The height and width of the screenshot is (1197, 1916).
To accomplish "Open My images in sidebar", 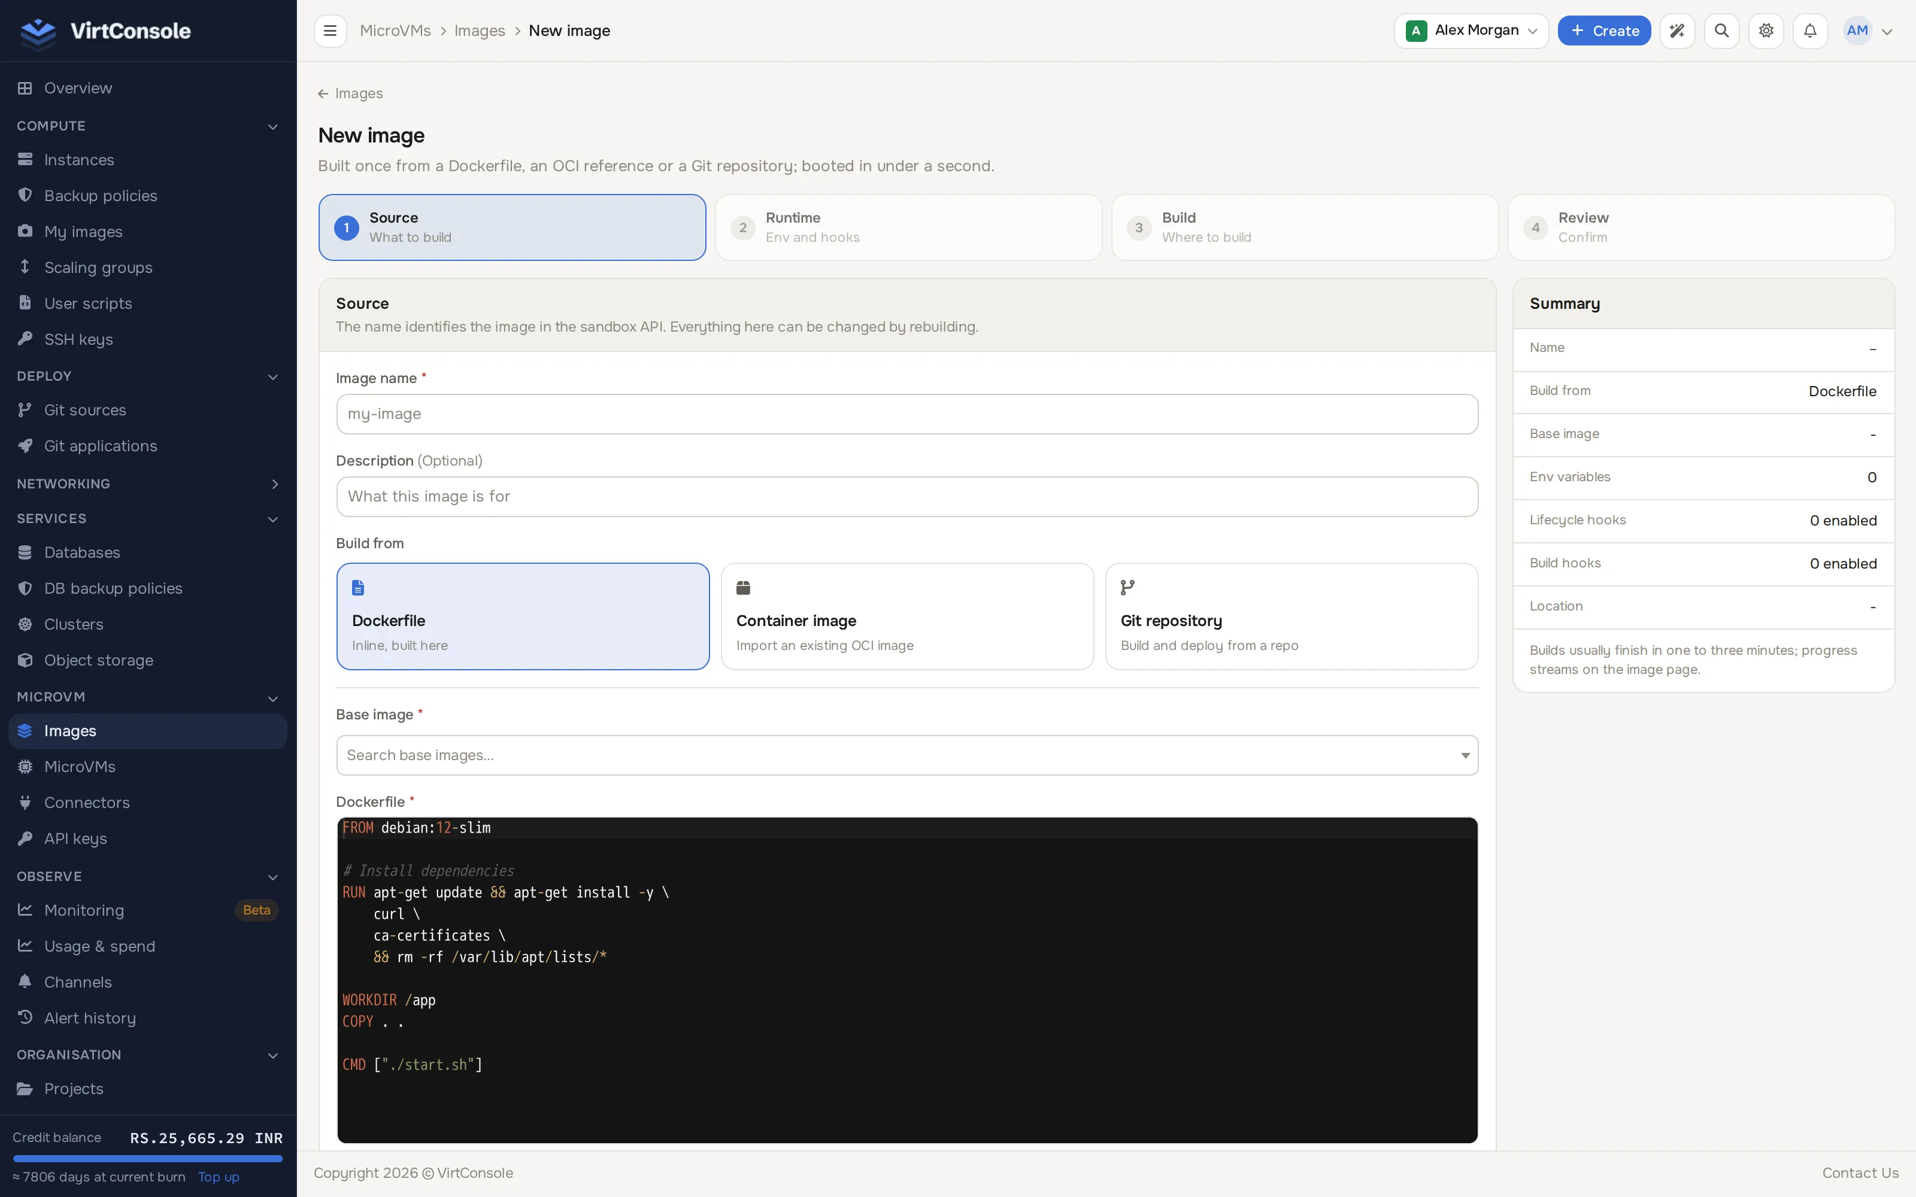I will click(x=147, y=231).
